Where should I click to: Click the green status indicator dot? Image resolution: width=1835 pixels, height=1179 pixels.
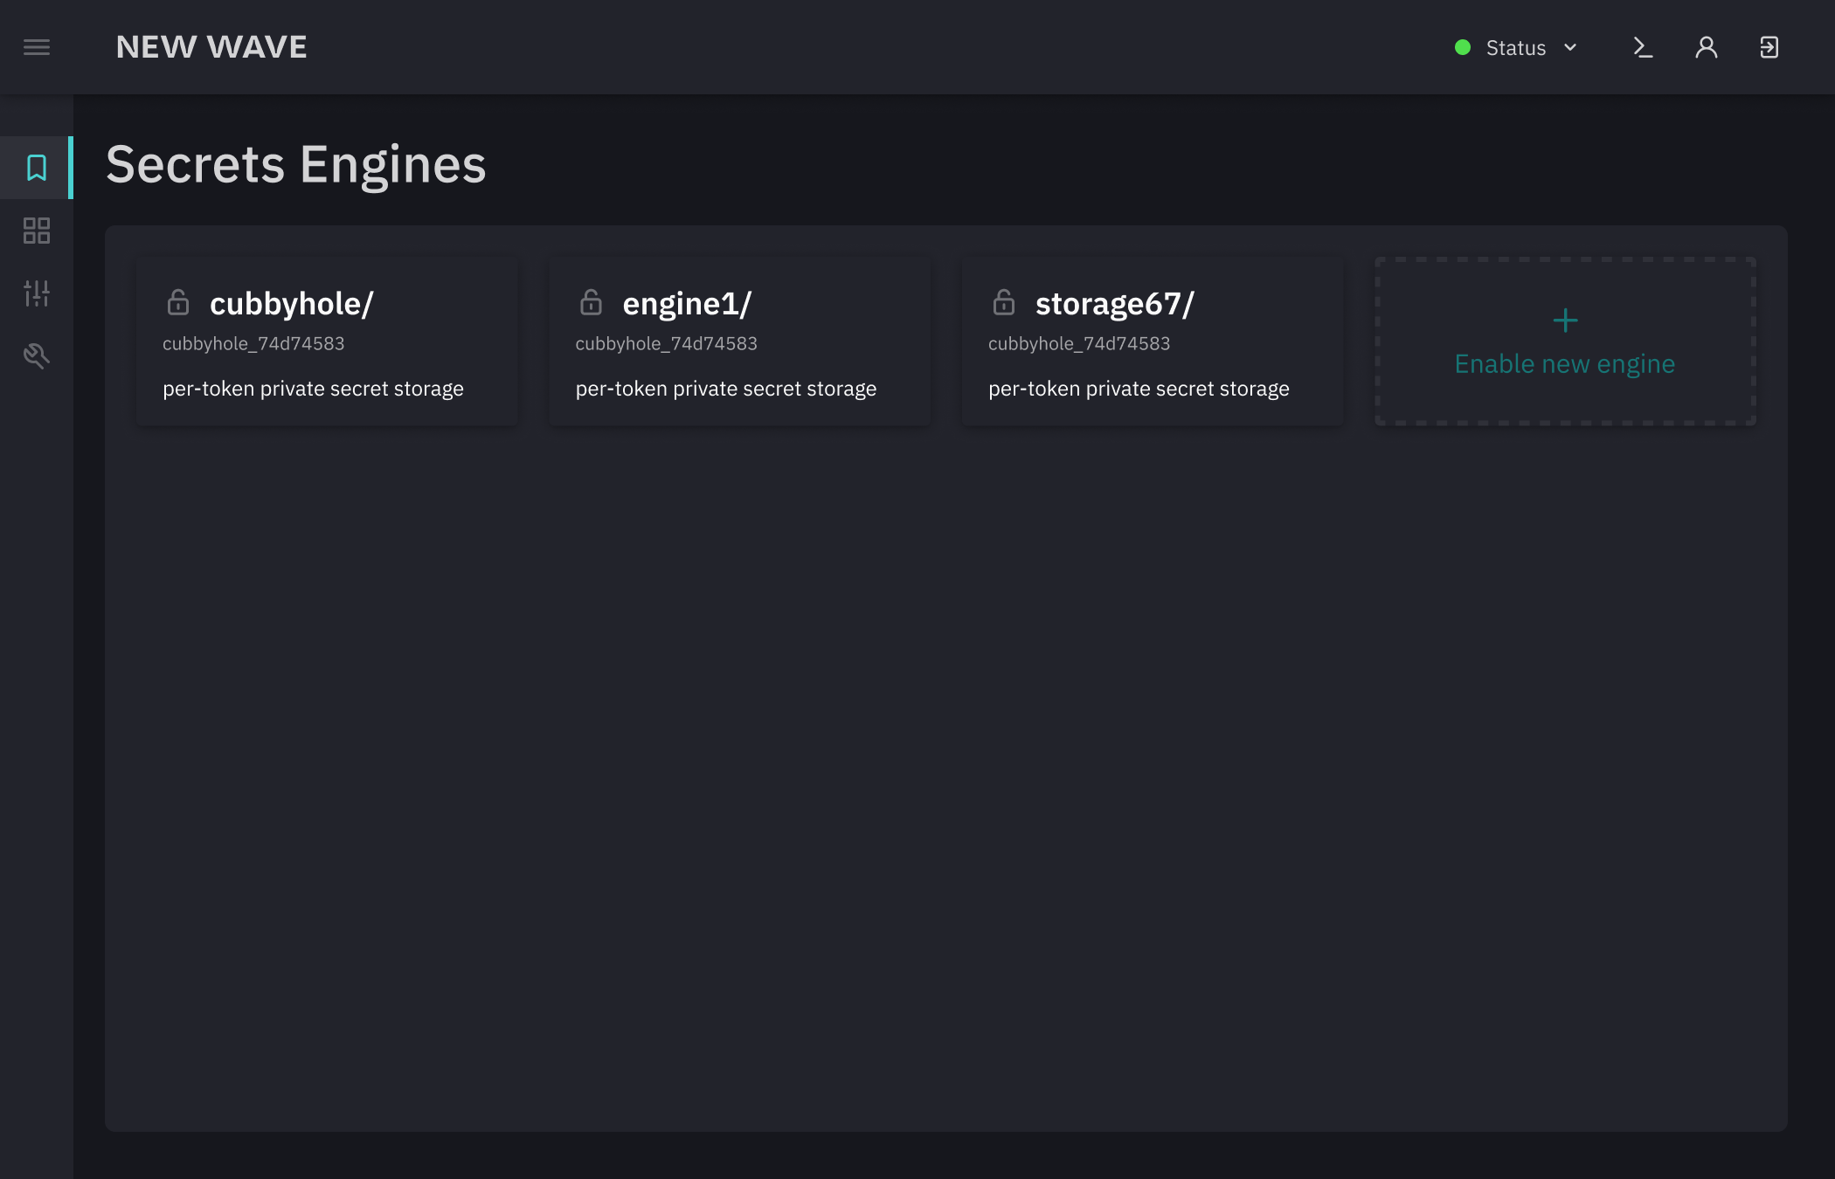tap(1463, 47)
